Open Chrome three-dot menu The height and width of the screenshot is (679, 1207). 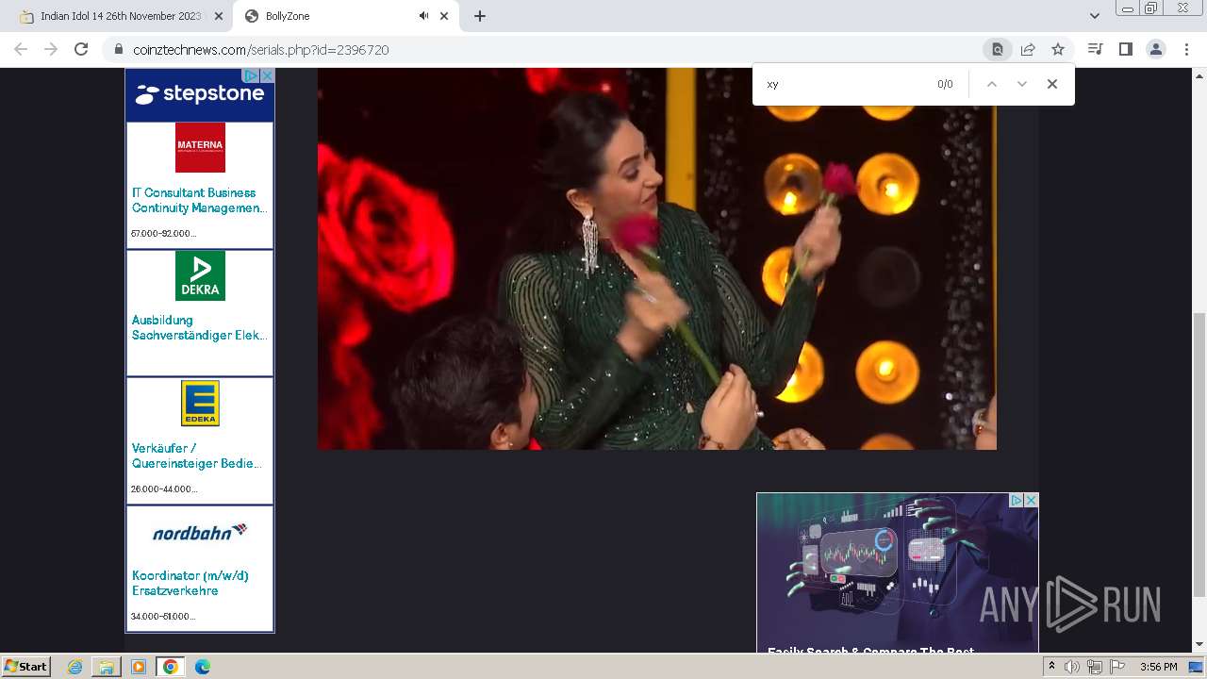click(1186, 49)
